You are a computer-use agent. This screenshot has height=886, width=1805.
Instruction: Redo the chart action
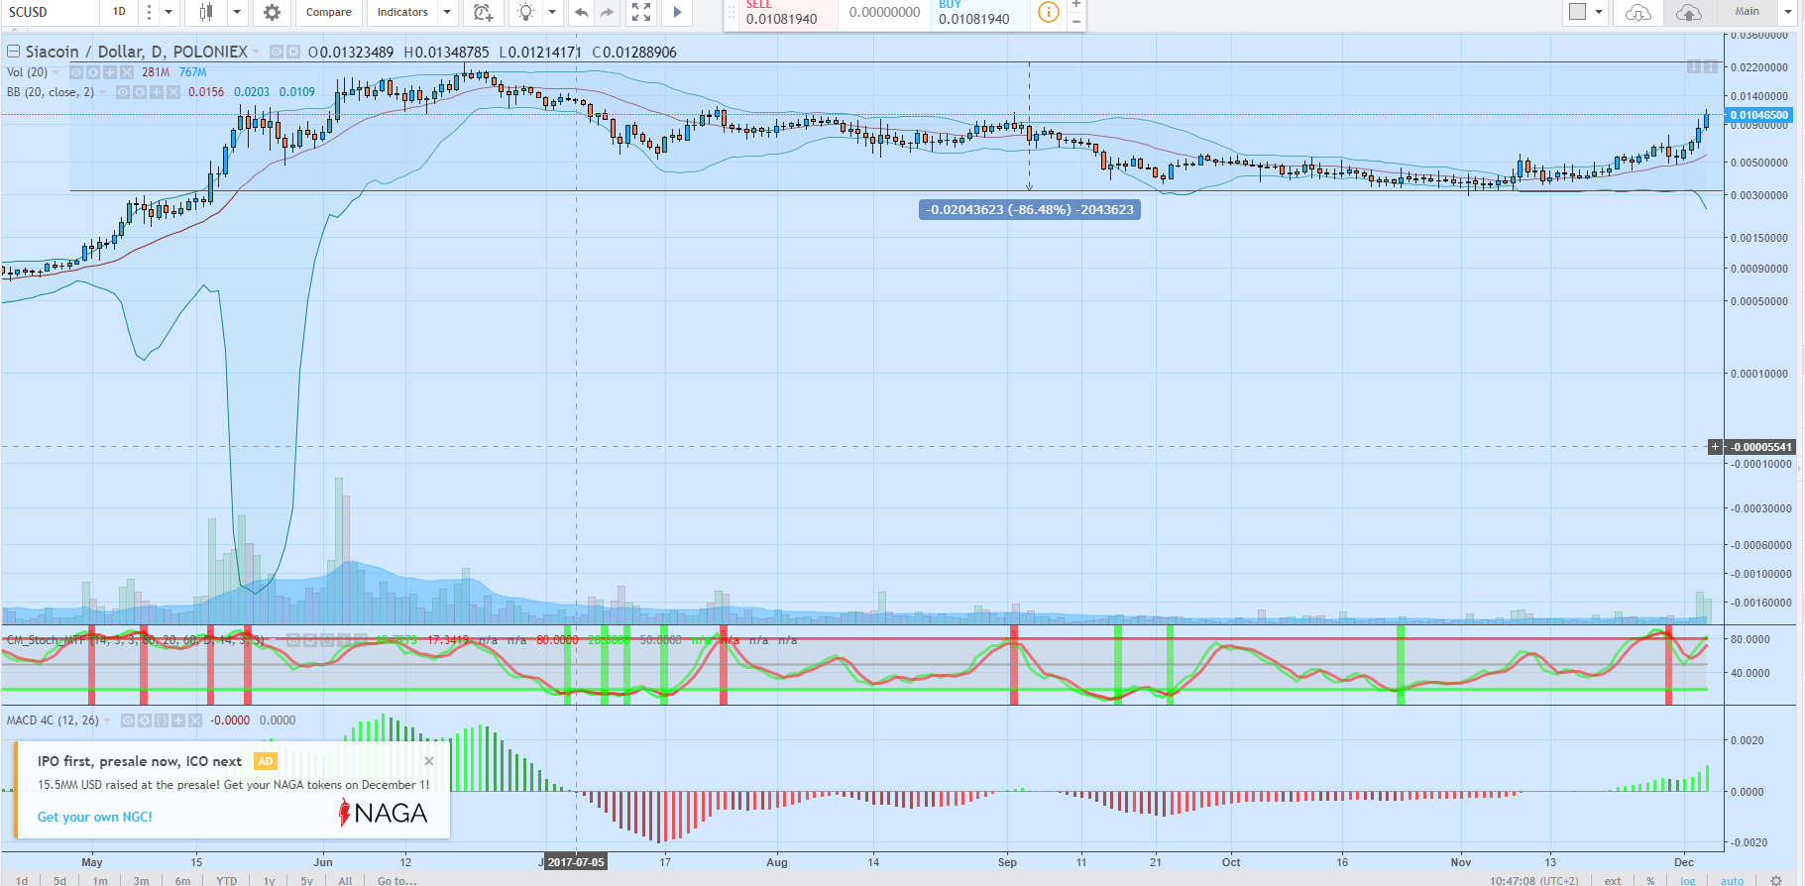point(607,12)
